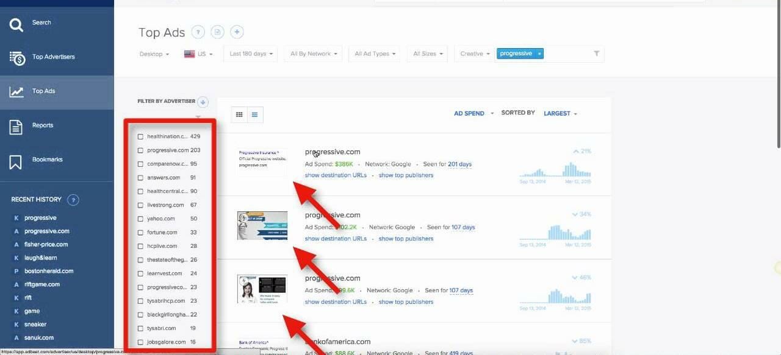Click the Reports document icon

point(16,127)
